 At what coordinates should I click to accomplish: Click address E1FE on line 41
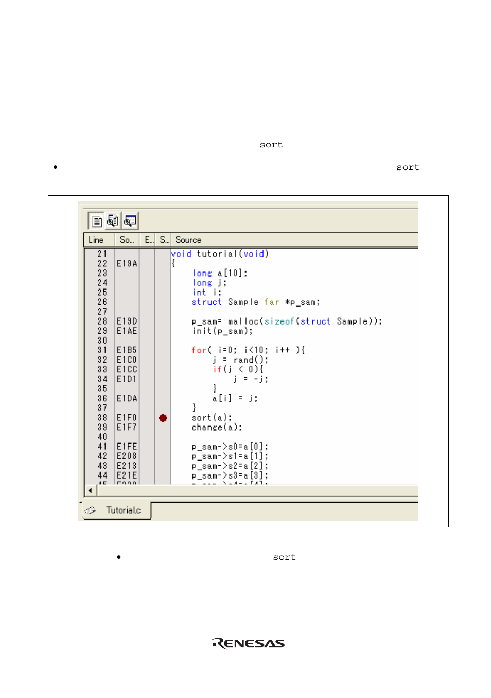127,447
